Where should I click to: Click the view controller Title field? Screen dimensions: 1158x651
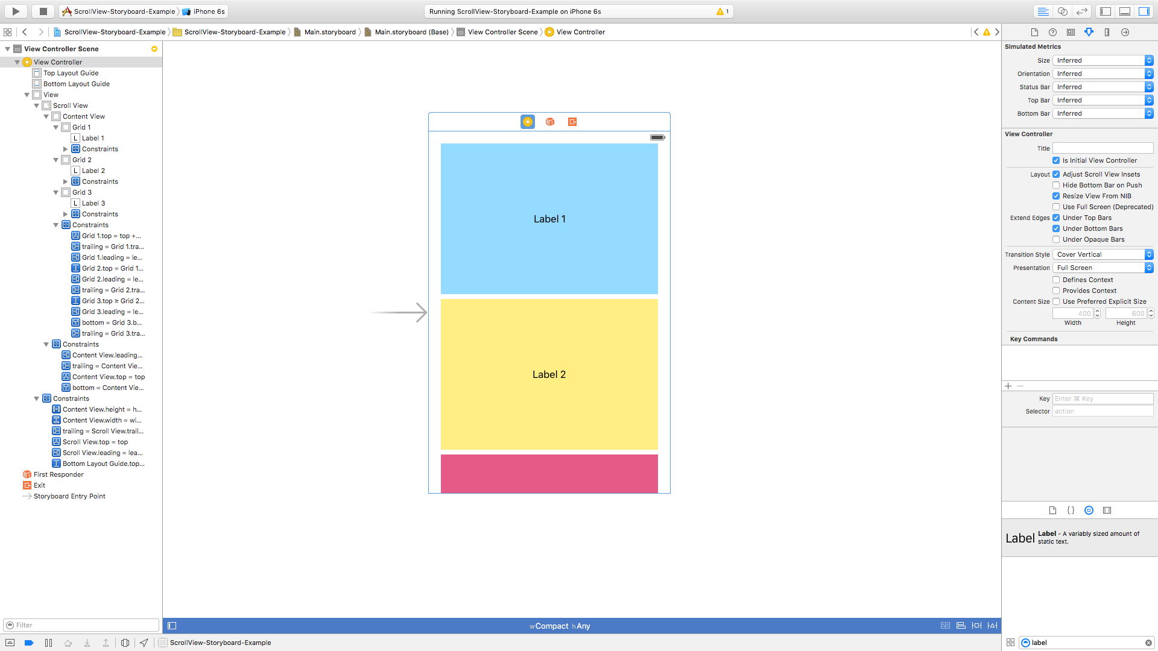(x=1103, y=148)
